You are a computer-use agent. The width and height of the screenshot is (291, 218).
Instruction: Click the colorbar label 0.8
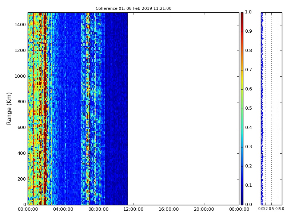(248, 51)
